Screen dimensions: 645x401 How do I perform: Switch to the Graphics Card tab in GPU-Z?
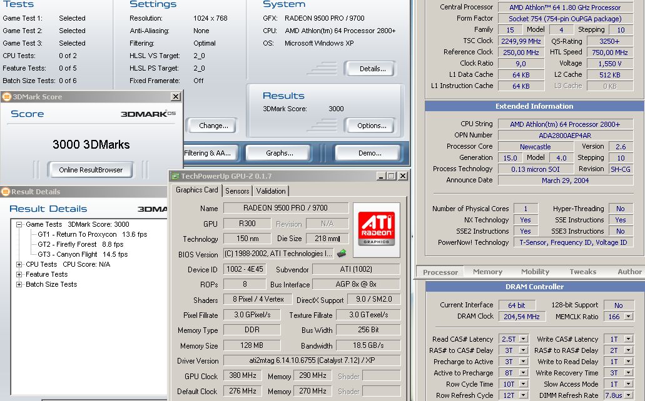[x=196, y=190]
